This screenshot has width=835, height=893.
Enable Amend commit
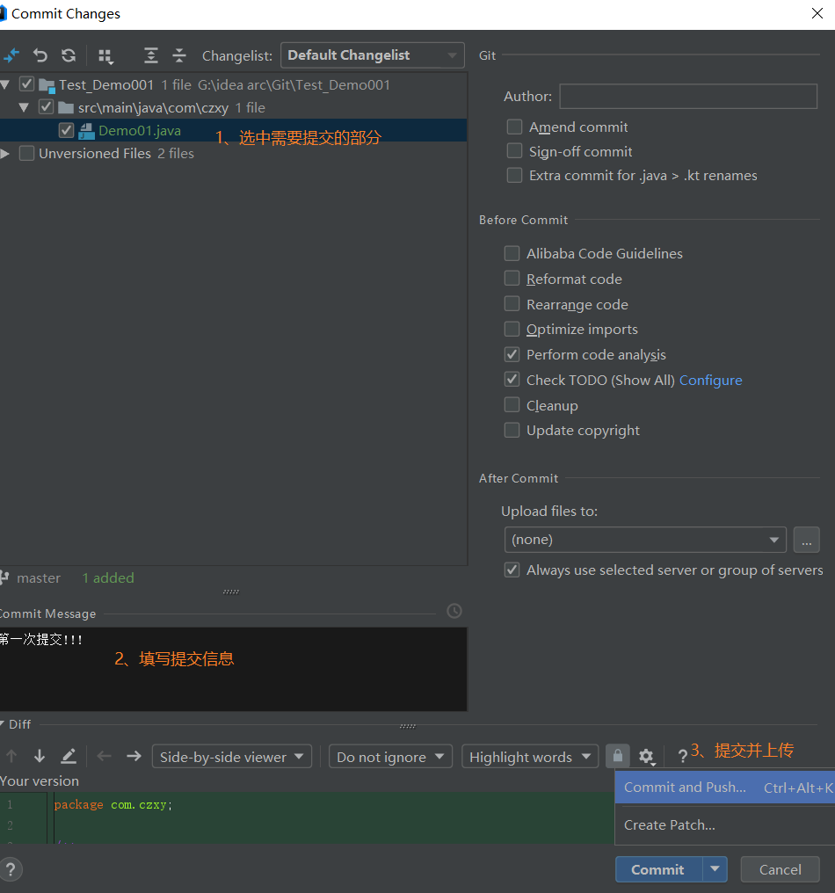pos(514,127)
